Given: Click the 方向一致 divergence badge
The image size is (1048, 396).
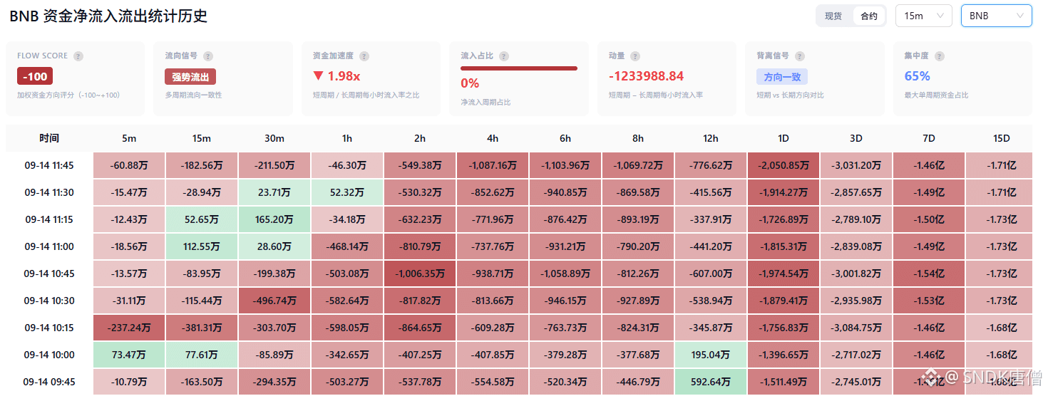Looking at the screenshot, I should click(782, 77).
